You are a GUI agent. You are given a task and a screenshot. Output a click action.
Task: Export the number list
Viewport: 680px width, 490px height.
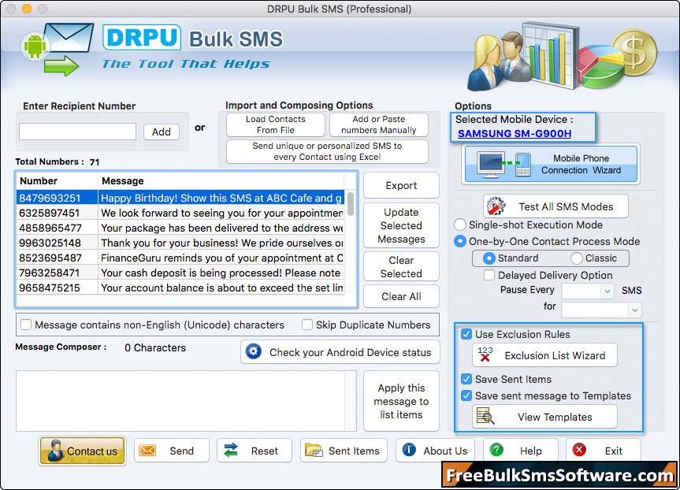pos(401,185)
